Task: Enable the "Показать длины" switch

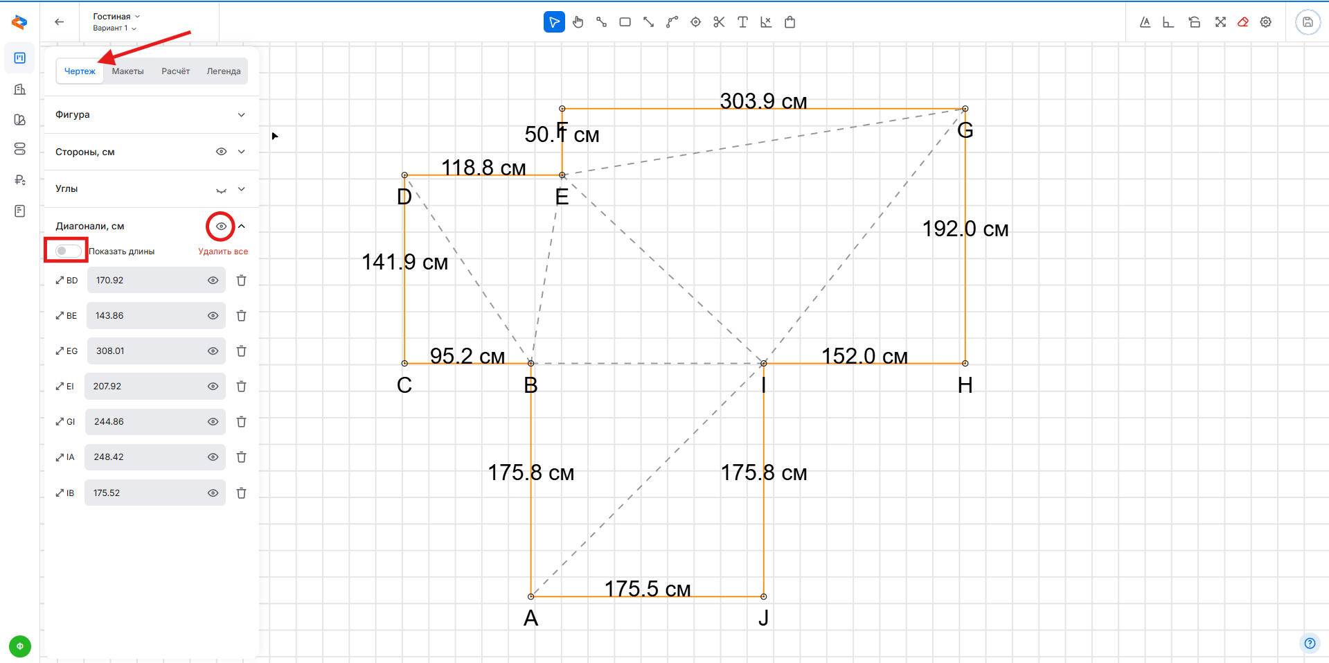Action: click(x=68, y=251)
